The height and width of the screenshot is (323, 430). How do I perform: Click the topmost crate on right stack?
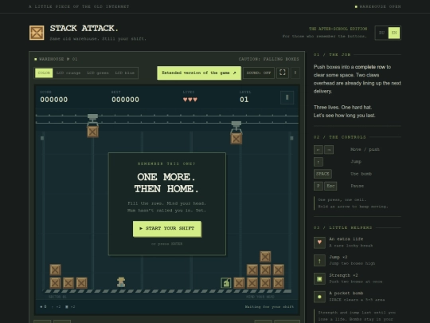click(265, 257)
